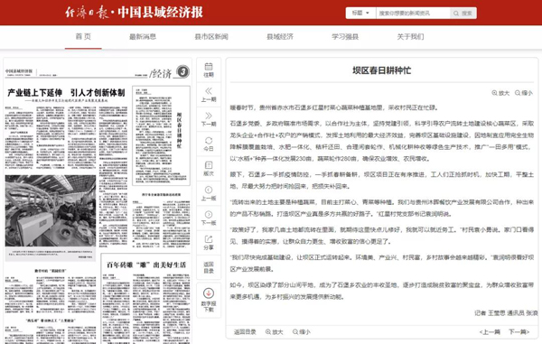This screenshot has width=542, height=344.
Task: Jump to today's issue 今日
Action: coord(209,144)
